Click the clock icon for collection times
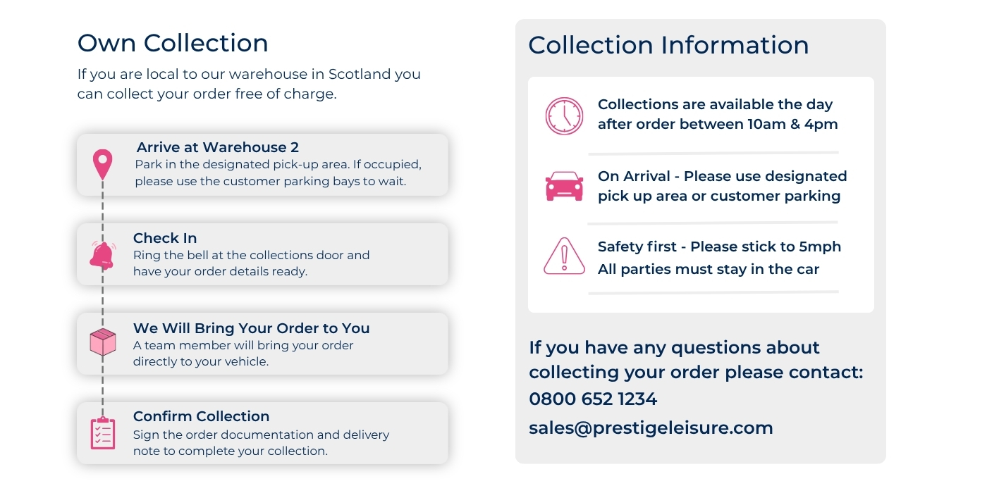 coord(564,116)
